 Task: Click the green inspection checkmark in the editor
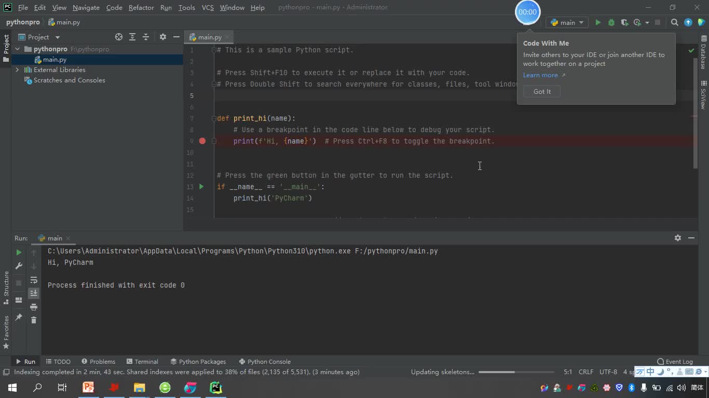691,50
